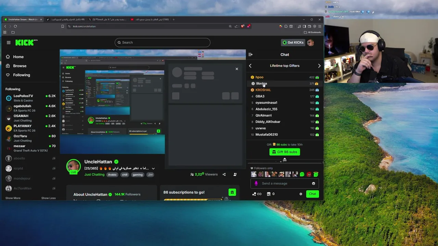Open OSAMAH channel in Following list
Image resolution: width=438 pixels, height=246 pixels.
point(30,118)
